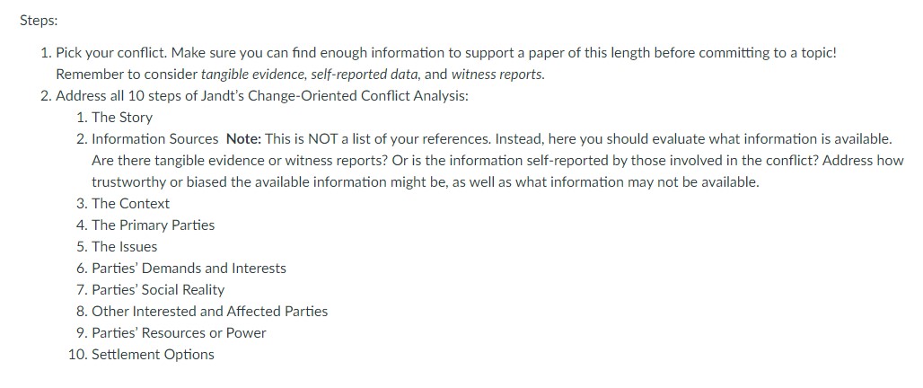This screenshot has height=388, width=923.
Task: Click 'The Primary Parties' list item
Action: coord(153,225)
